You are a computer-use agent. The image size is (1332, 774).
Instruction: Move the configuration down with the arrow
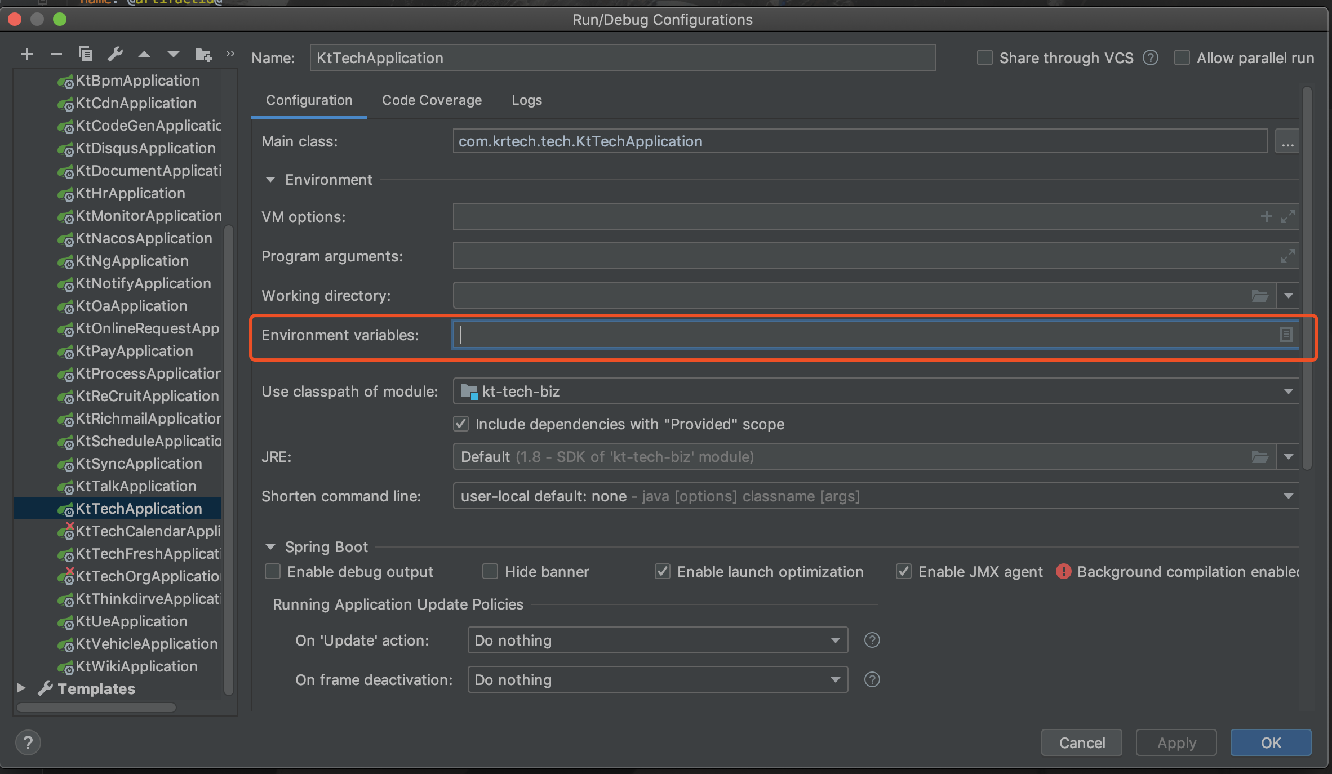[174, 55]
